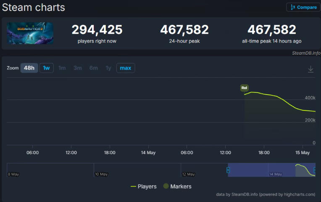The image size is (321, 202).
Task: Click the 14 May axis label
Action: pos(148,153)
